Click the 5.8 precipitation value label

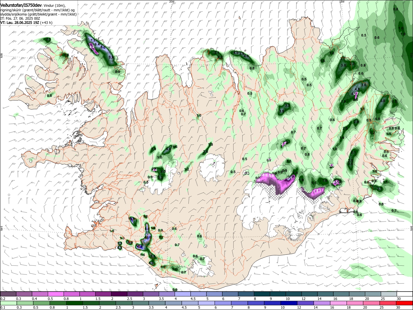click(x=111, y=57)
